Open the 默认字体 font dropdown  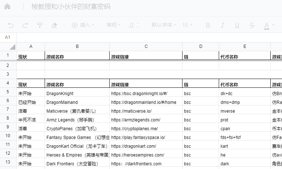[x=163, y=25]
